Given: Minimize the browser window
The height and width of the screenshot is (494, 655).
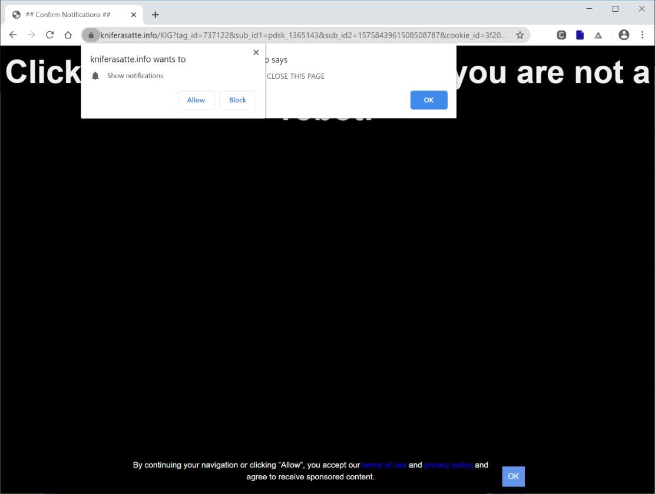Looking at the screenshot, I should (589, 8).
